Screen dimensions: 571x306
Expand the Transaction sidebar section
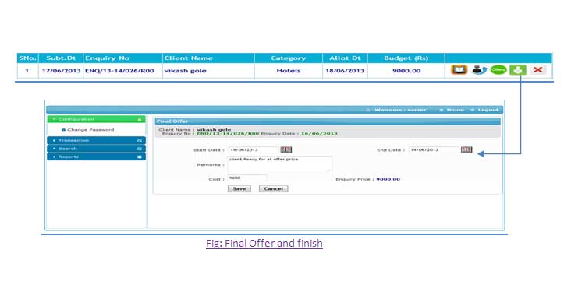[x=97, y=140]
